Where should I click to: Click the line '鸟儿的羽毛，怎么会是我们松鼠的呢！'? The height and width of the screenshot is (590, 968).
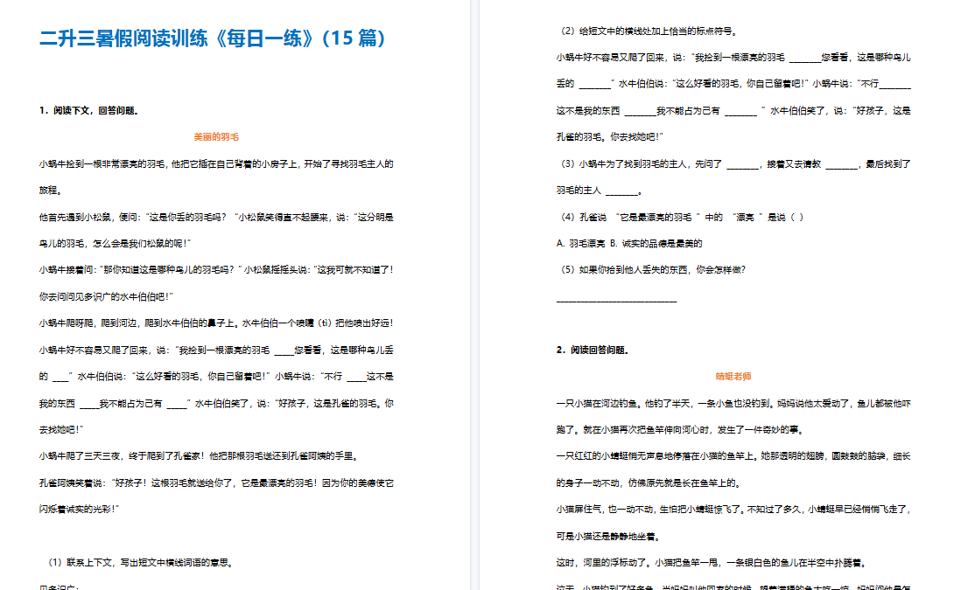116,244
